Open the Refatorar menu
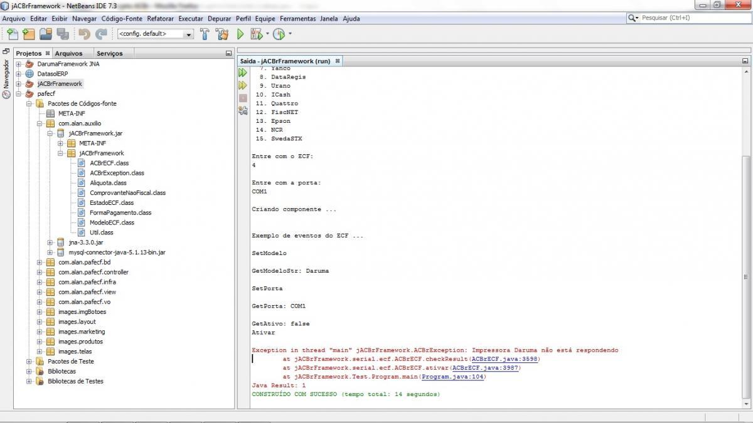Screen dimensions: 753x423 click(161, 18)
